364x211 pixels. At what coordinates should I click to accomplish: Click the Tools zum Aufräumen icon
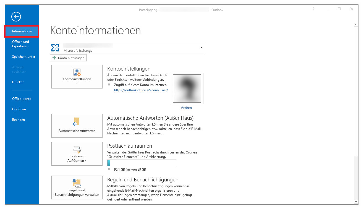click(x=77, y=150)
